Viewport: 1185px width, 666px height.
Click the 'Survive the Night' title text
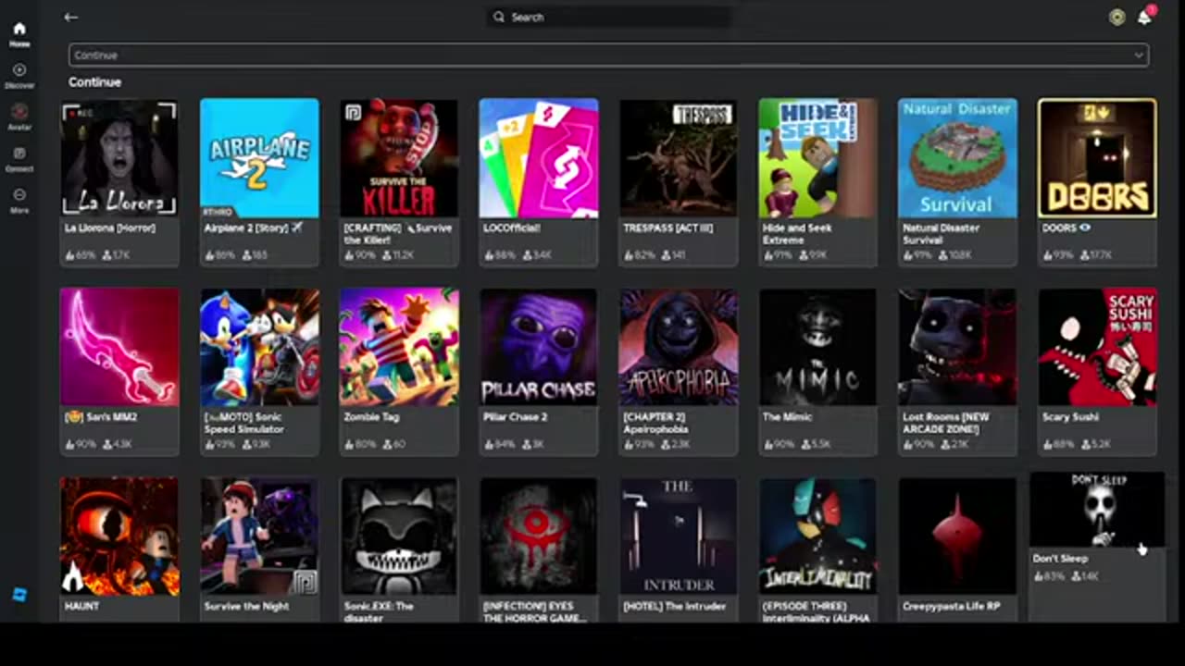[247, 607]
